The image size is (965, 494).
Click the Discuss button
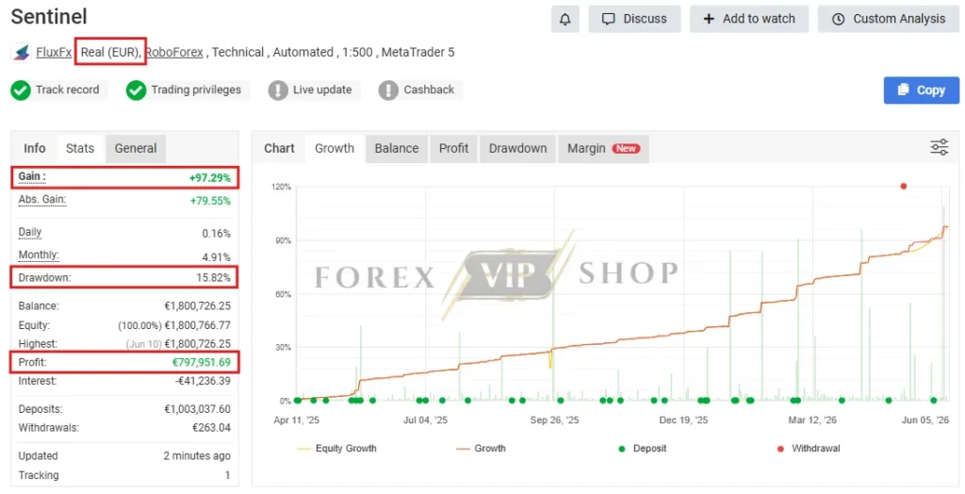tap(634, 19)
